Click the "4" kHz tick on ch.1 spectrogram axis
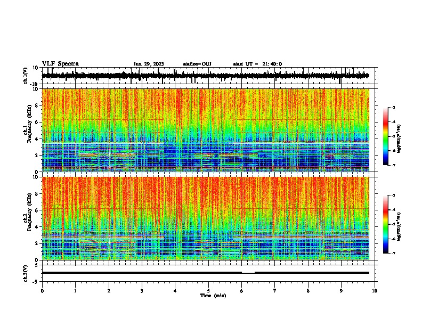 tap(37, 139)
